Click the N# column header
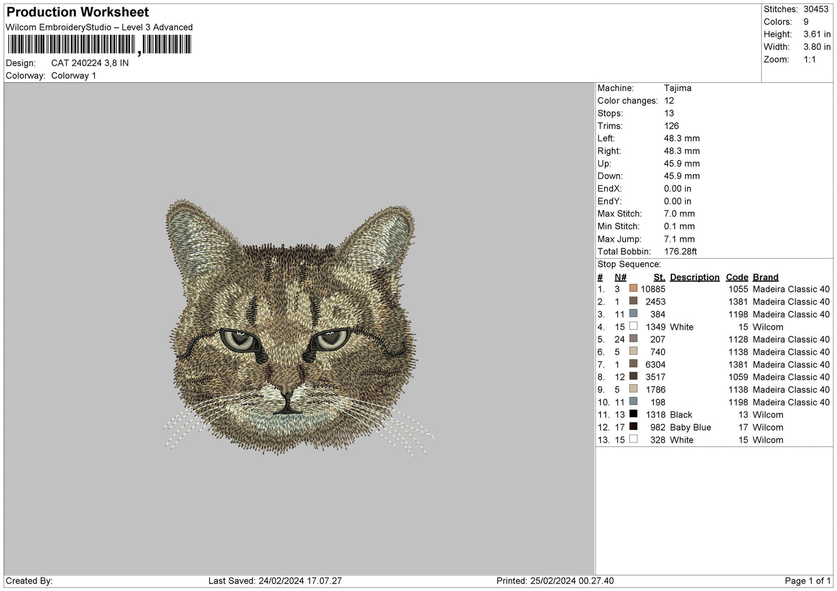The width and height of the screenshot is (837, 591). [620, 277]
